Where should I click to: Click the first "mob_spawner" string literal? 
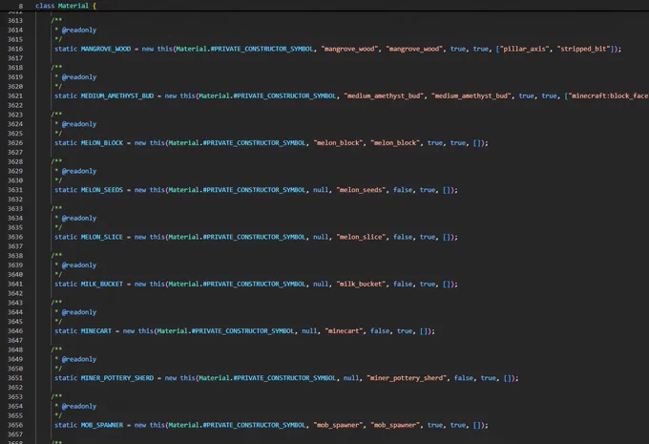339,425
